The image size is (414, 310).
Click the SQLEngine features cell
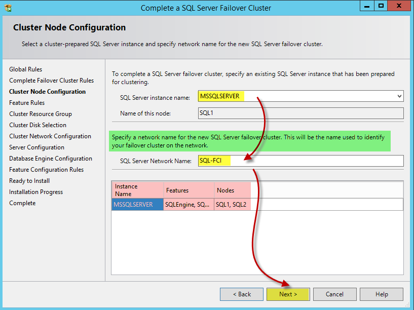189,205
